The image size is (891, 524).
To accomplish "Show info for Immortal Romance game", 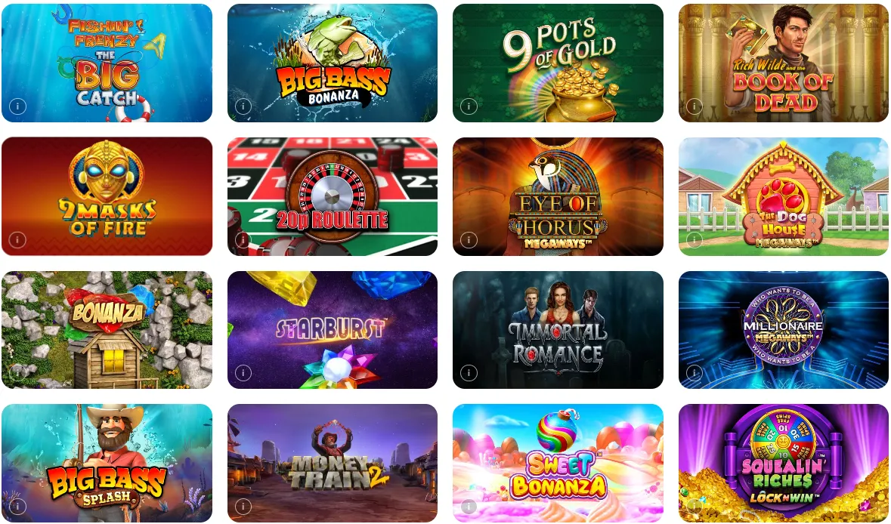I will pyautogui.click(x=469, y=373).
